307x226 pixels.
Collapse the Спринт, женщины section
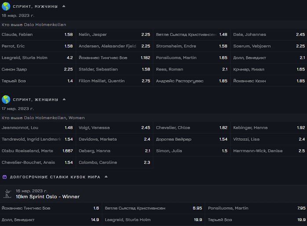coord(64,100)
